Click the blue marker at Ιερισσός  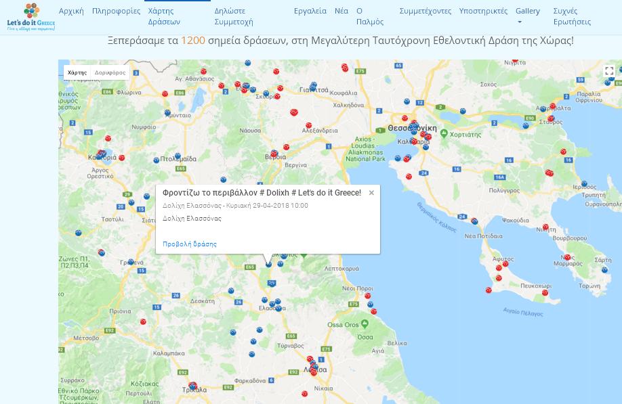pyautogui.click(x=584, y=184)
